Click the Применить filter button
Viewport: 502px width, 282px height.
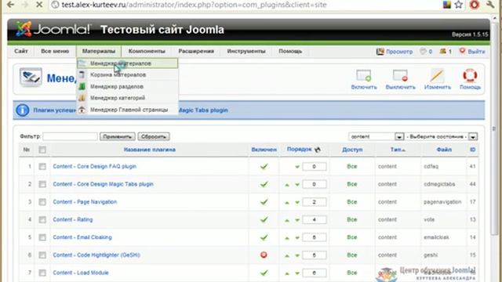pos(118,136)
